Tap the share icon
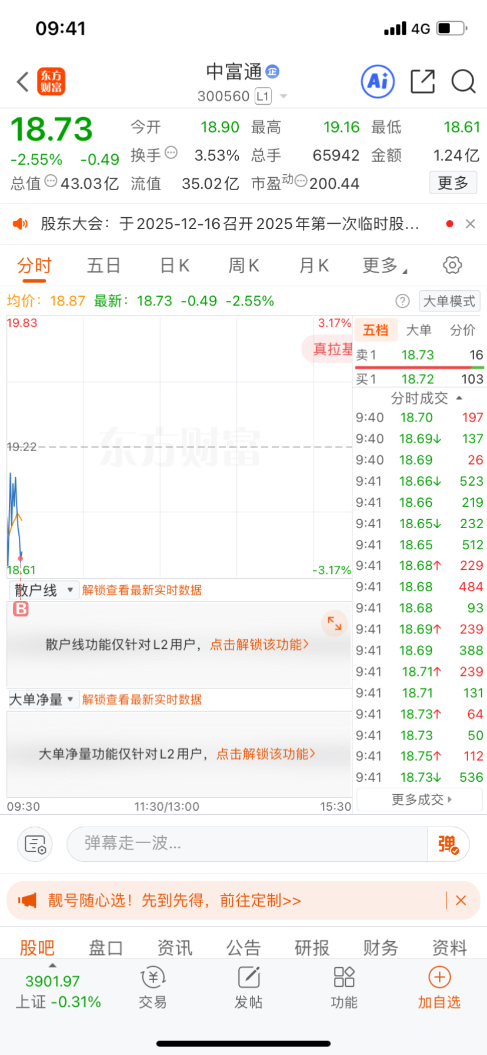Image resolution: width=487 pixels, height=1055 pixels. (x=422, y=82)
